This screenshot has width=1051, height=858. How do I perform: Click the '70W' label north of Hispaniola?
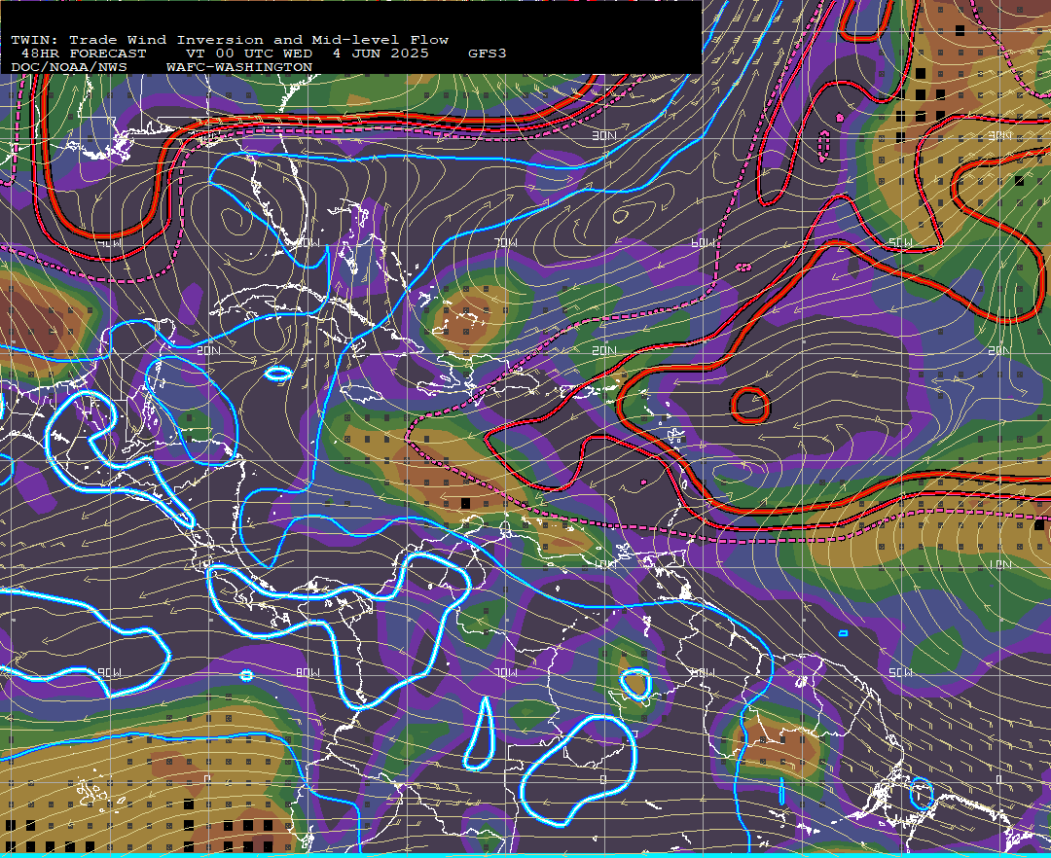point(506,242)
